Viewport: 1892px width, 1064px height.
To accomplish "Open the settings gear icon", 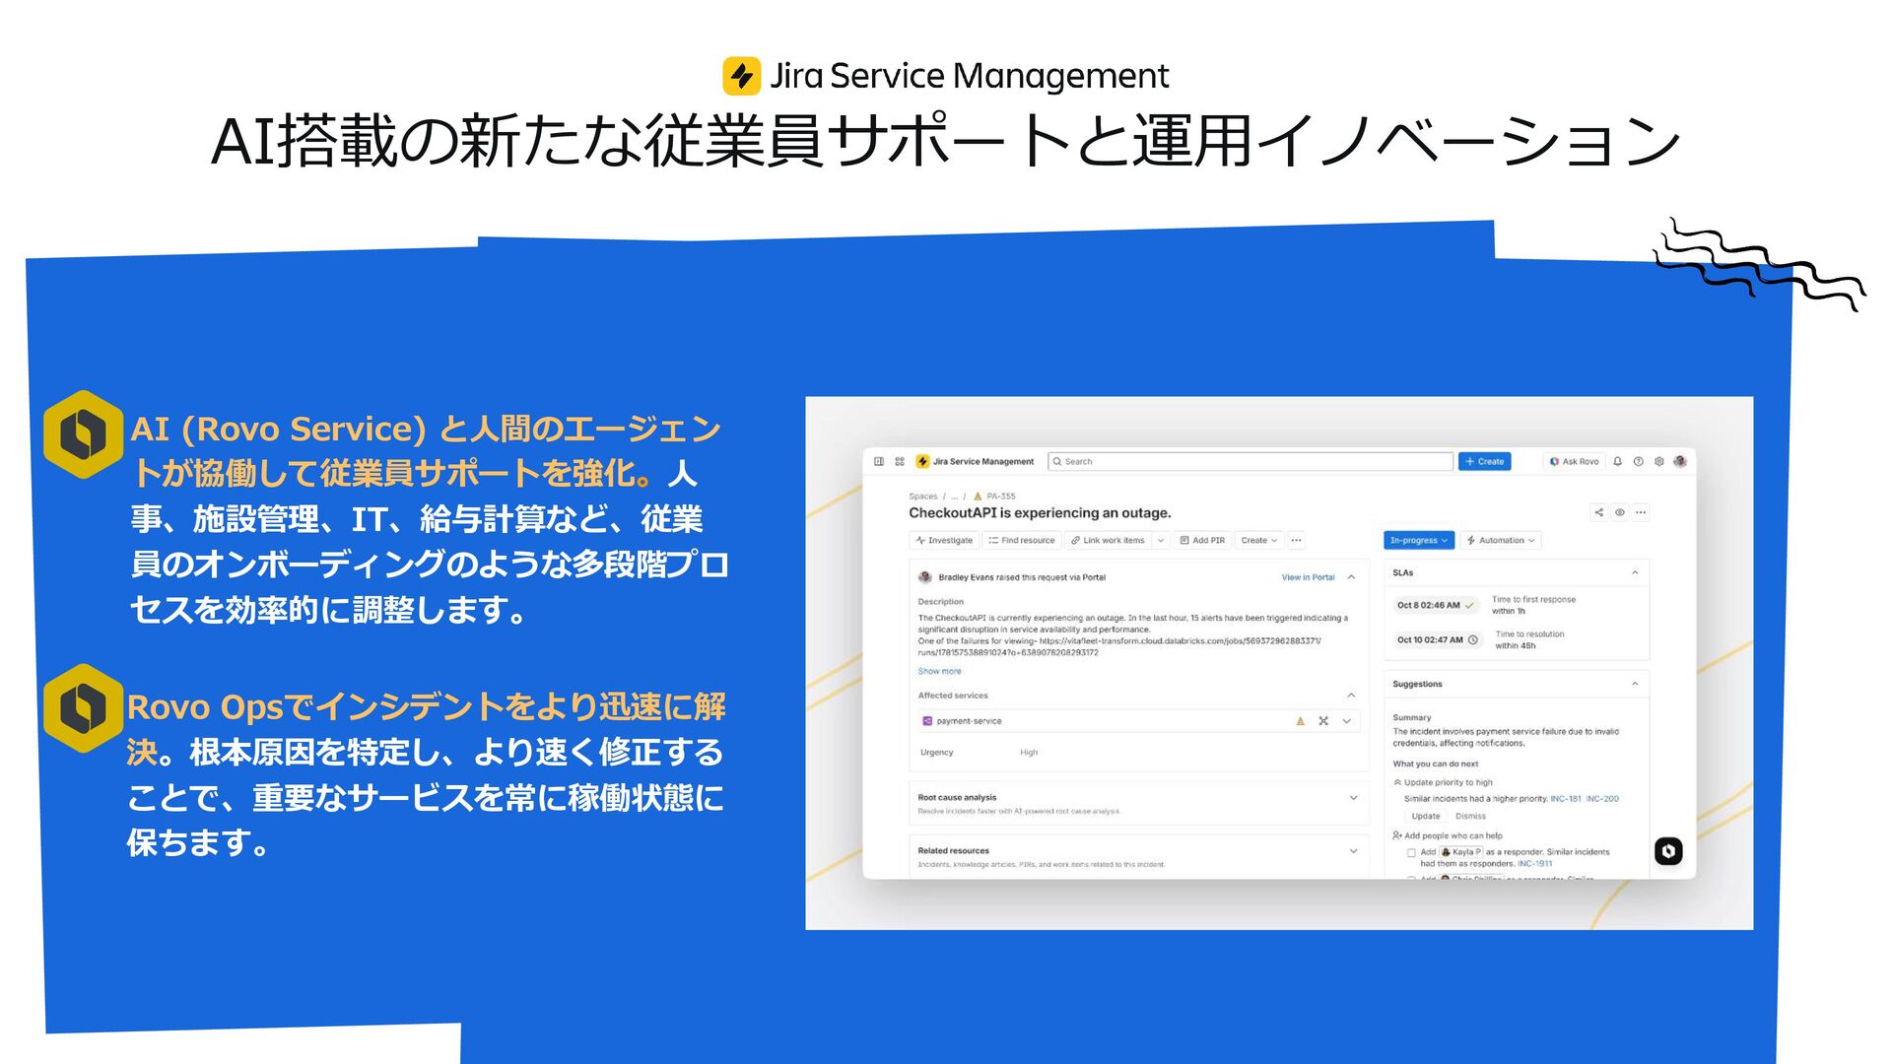I will tap(1658, 461).
